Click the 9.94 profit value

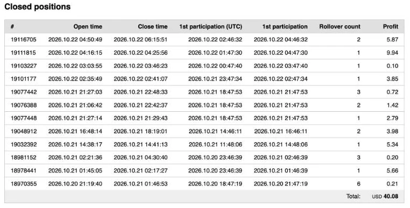392,53
